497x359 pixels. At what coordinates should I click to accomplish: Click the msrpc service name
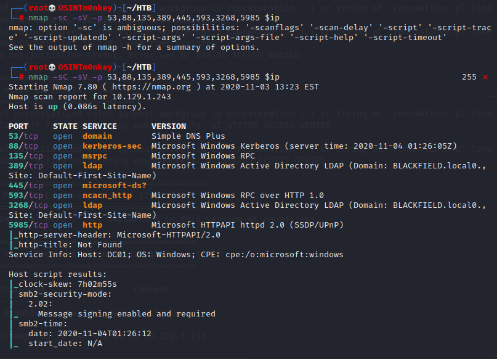(95, 156)
